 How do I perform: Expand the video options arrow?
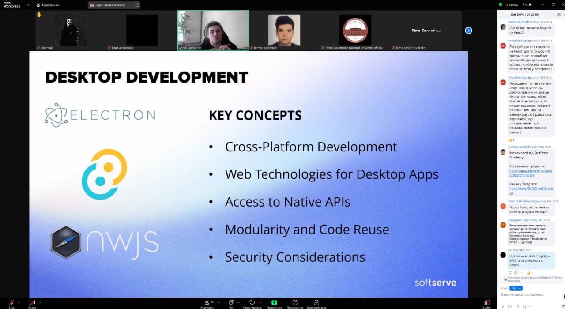pyautogui.click(x=40, y=302)
